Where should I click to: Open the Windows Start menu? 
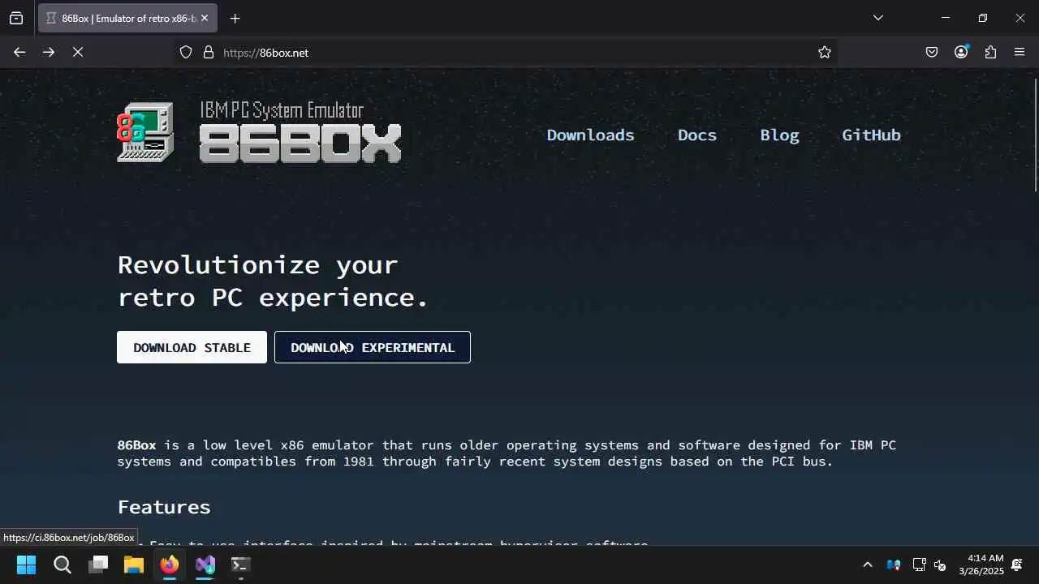(x=26, y=565)
